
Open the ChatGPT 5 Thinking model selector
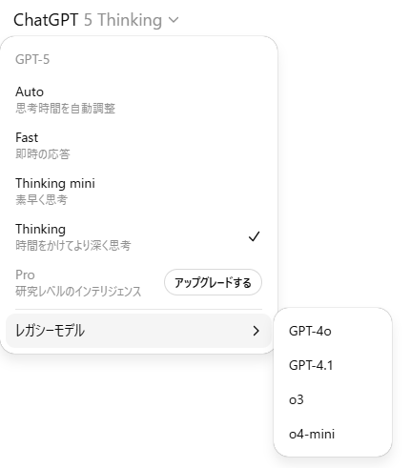coord(96,20)
